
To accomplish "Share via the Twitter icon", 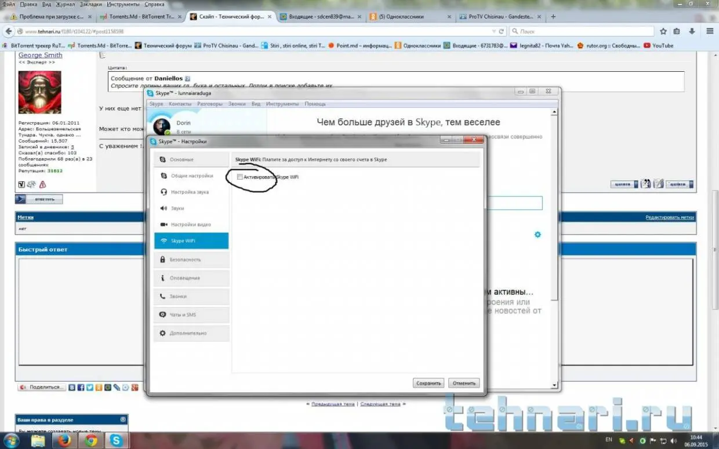I will [90, 387].
